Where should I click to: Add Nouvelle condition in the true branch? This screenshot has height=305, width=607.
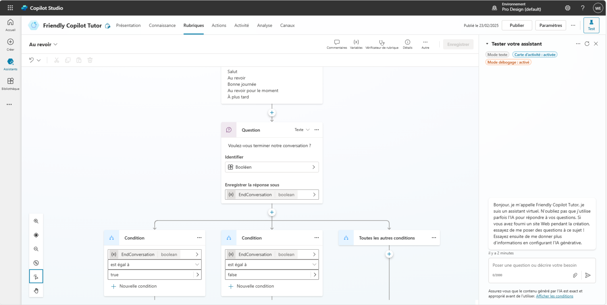pos(134,286)
